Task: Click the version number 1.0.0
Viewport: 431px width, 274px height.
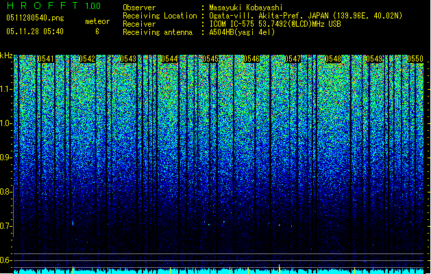Action: (x=93, y=6)
